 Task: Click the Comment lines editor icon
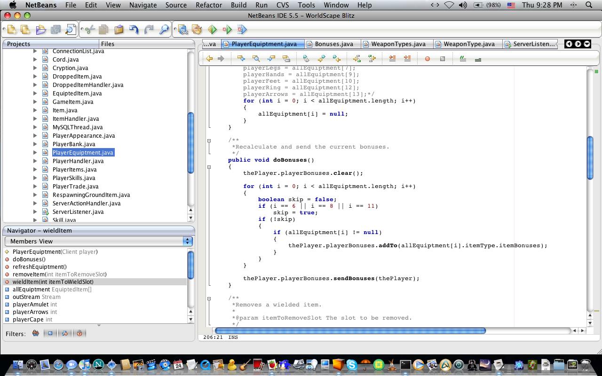point(463,59)
